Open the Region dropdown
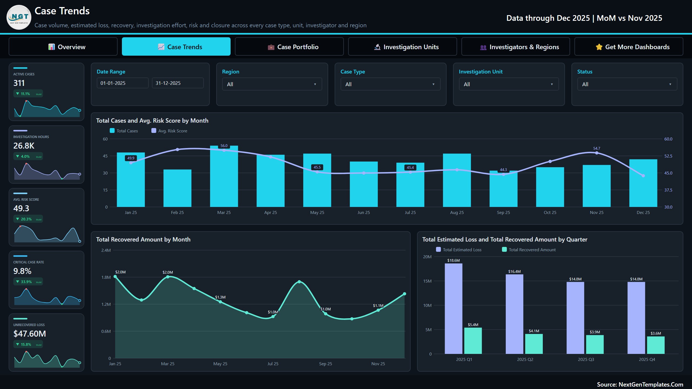 click(x=272, y=84)
